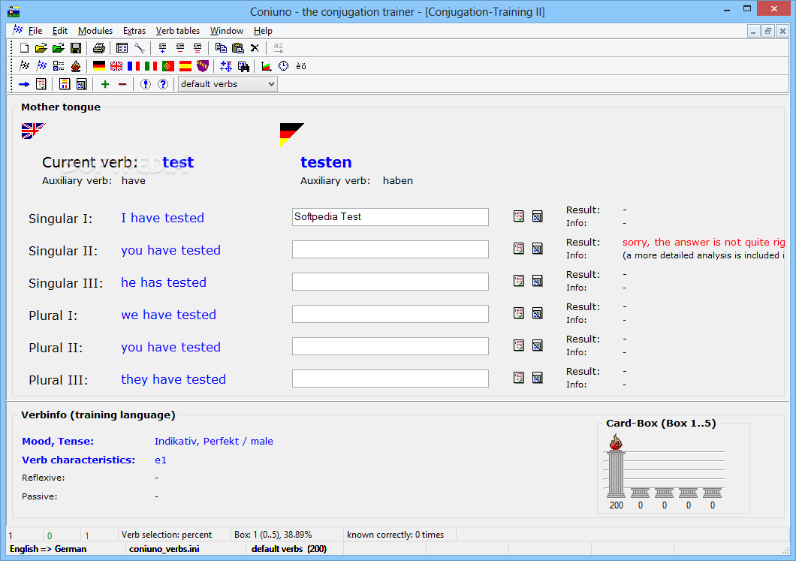Click the SPQR Latin shield icon
The height and width of the screenshot is (561, 796).
tap(203, 66)
